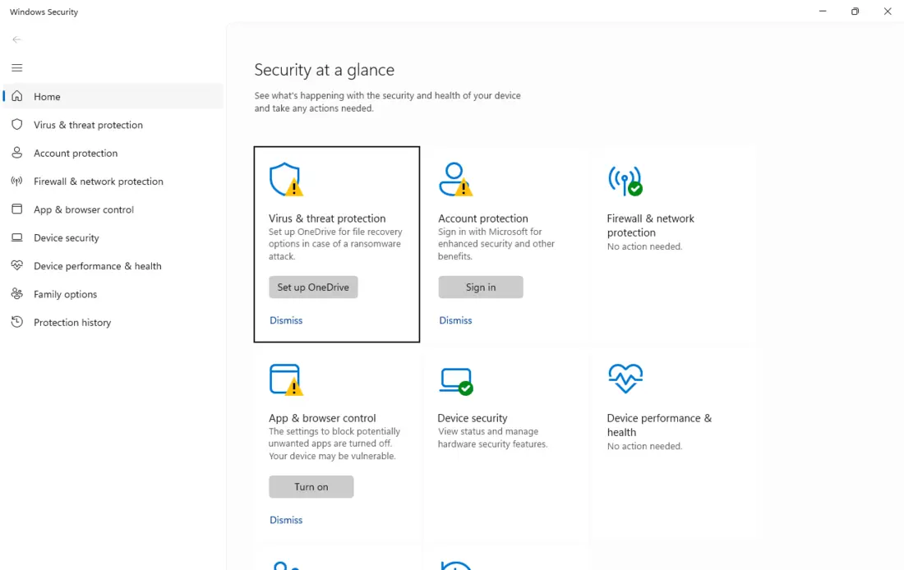Dismiss the App & browser control warning

286,520
